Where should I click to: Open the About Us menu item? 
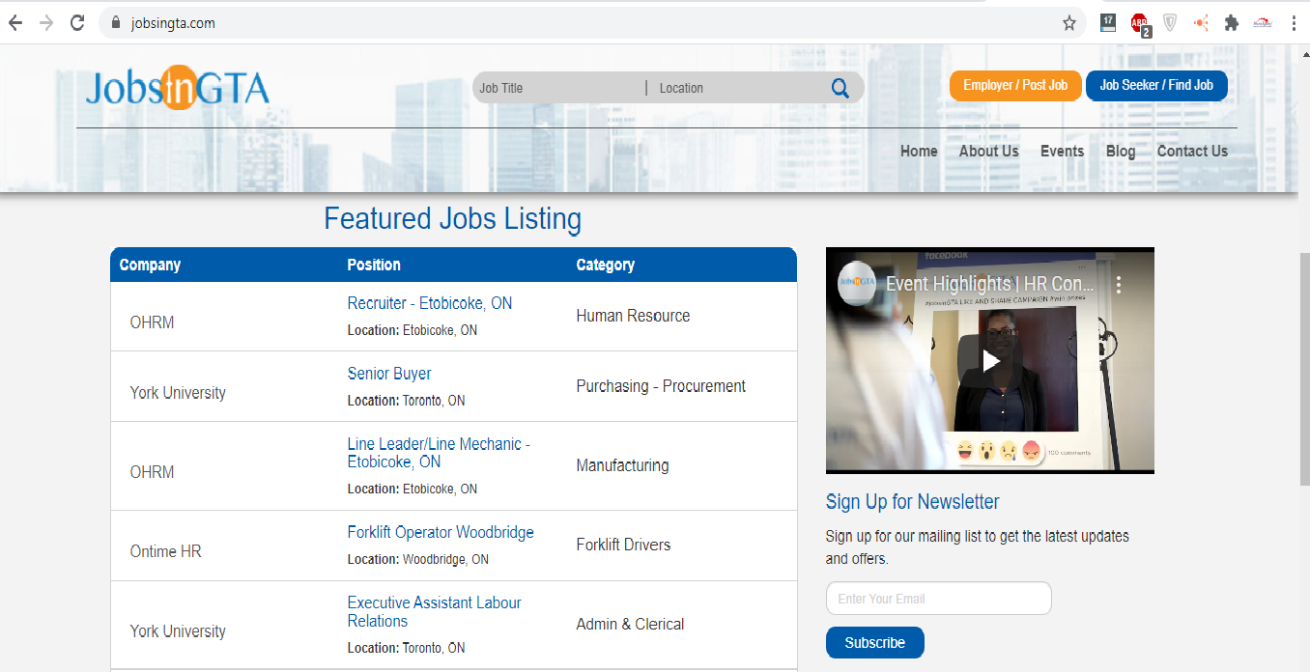tap(988, 151)
